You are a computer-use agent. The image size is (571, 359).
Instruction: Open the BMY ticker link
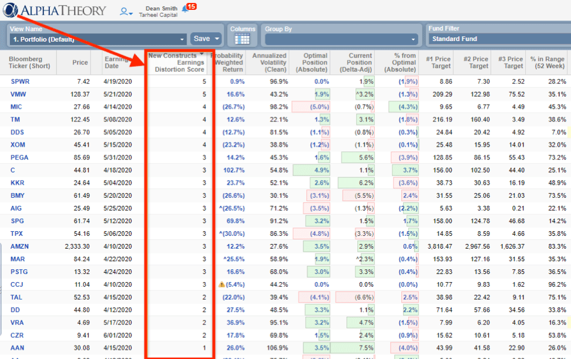tap(18, 196)
